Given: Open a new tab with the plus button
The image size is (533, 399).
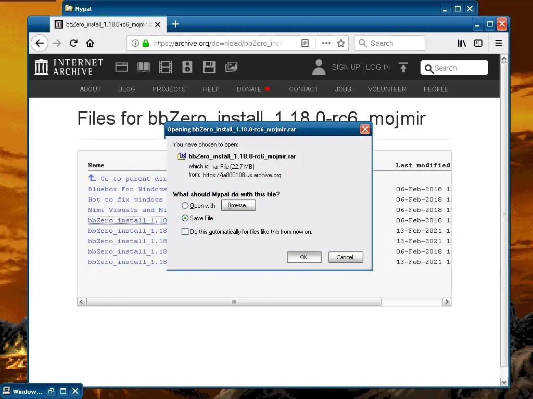Looking at the screenshot, I should coord(175,24).
